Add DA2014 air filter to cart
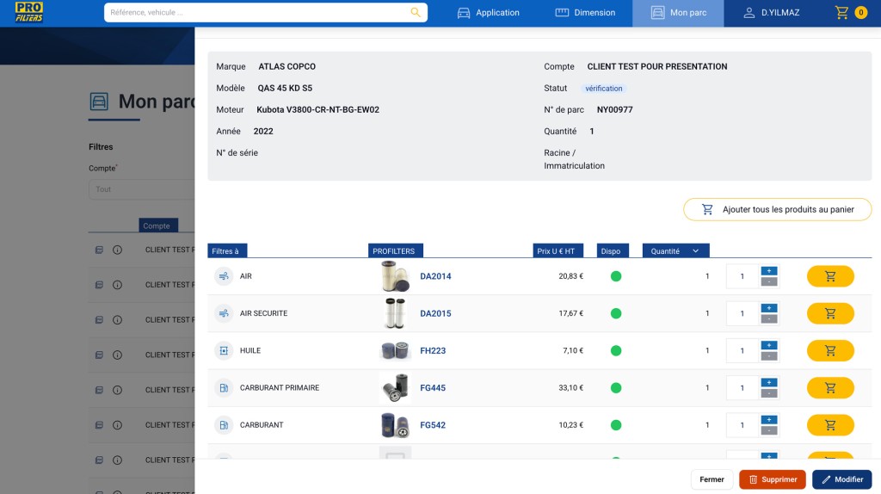Image resolution: width=881 pixels, height=494 pixels. pyautogui.click(x=830, y=276)
